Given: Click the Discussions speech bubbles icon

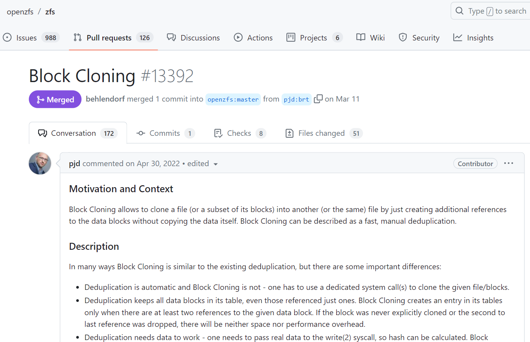Looking at the screenshot, I should 171,37.
